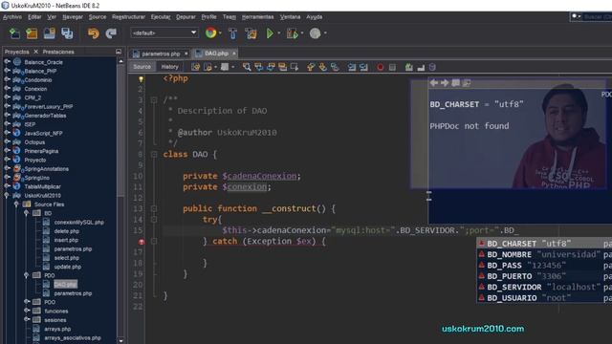Select BD_PASS in autocomplete list
612x344 pixels.
(544, 266)
